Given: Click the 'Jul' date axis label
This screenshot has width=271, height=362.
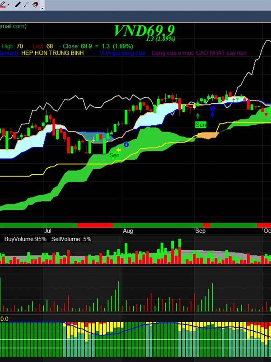Looking at the screenshot, I should 48,231.
